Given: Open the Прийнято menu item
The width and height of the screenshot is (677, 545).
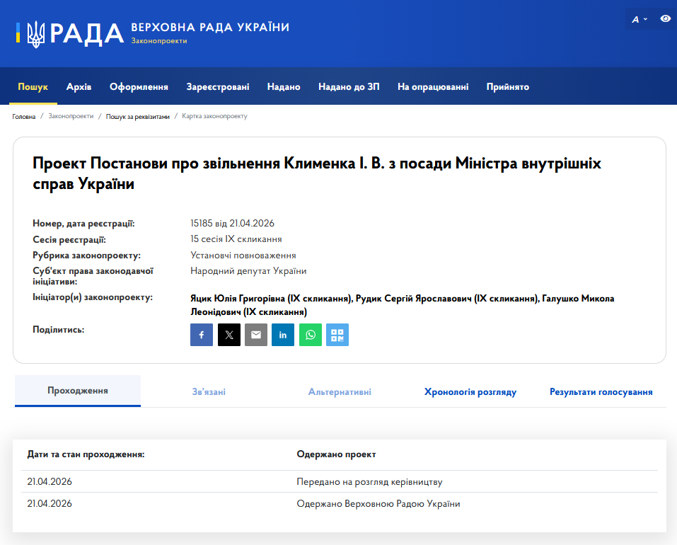Looking at the screenshot, I should [508, 87].
